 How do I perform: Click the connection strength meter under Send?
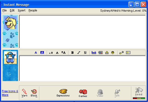[x=139, y=98]
